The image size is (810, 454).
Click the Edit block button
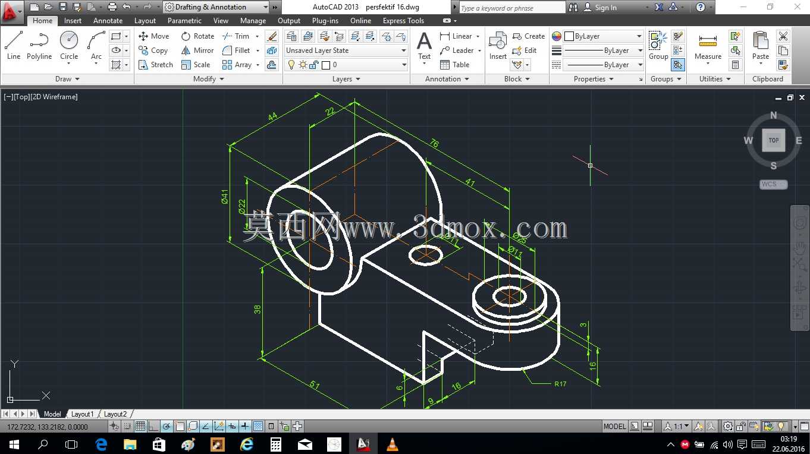pyautogui.click(x=525, y=51)
